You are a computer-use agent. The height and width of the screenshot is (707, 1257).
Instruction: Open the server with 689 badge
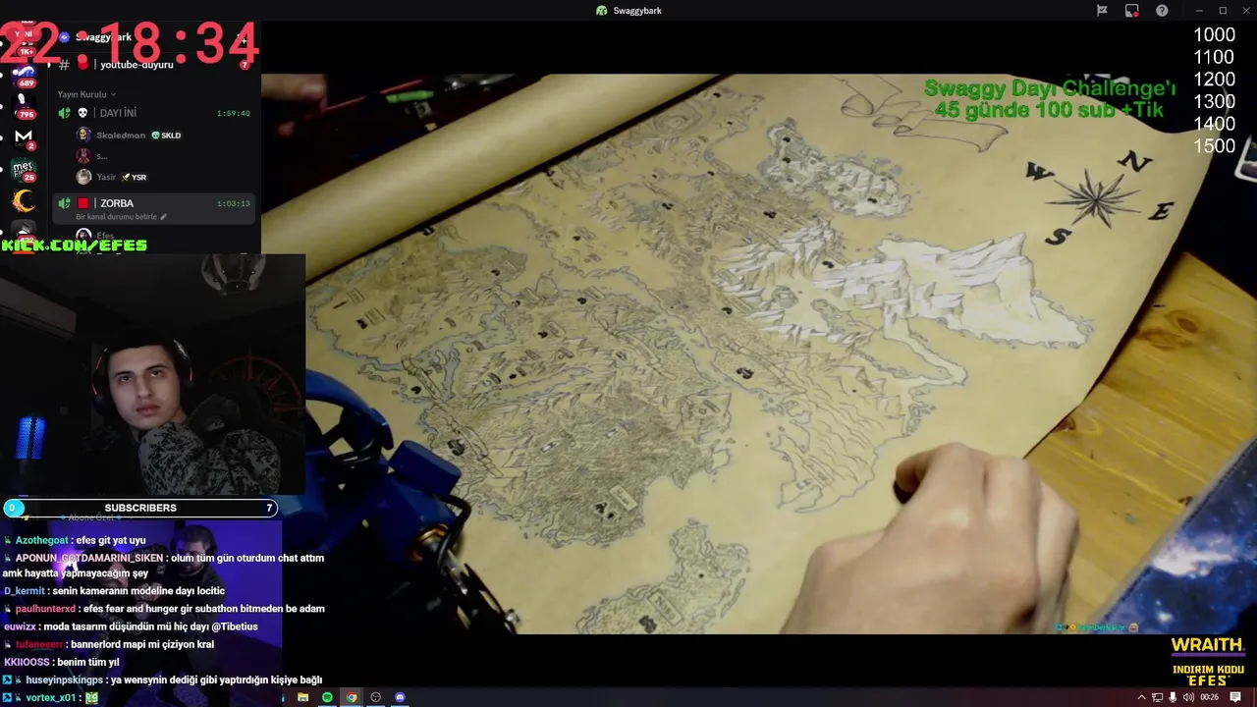(x=24, y=77)
